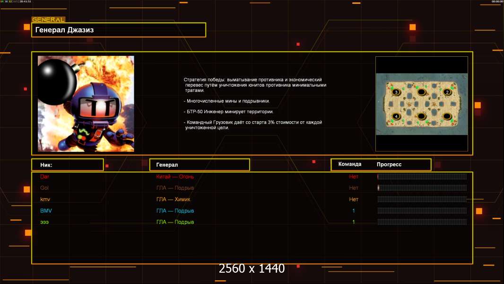The height and width of the screenshot is (284, 504).
Task: Click 'ГЛА — Подрыв' in Gol's row
Action: click(x=175, y=188)
